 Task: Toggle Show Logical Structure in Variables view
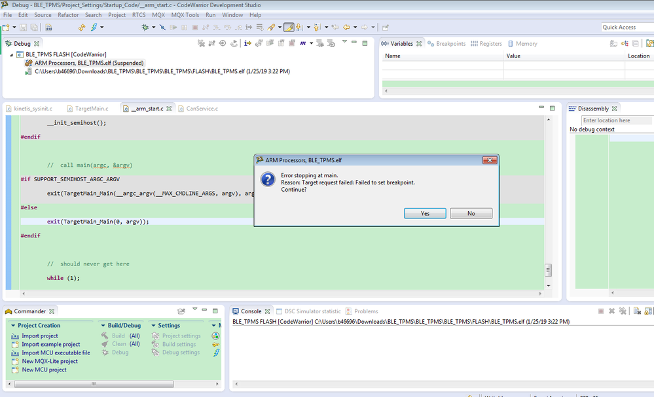point(625,43)
